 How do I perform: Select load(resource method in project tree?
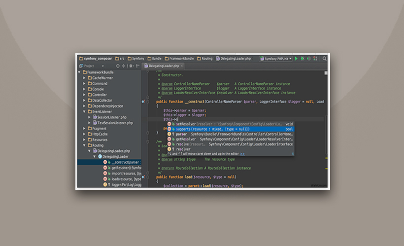122,179
